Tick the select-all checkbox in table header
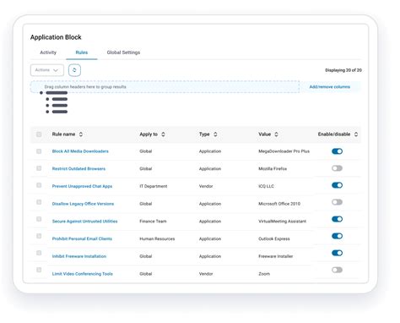The height and width of the screenshot is (323, 400). tap(39, 134)
